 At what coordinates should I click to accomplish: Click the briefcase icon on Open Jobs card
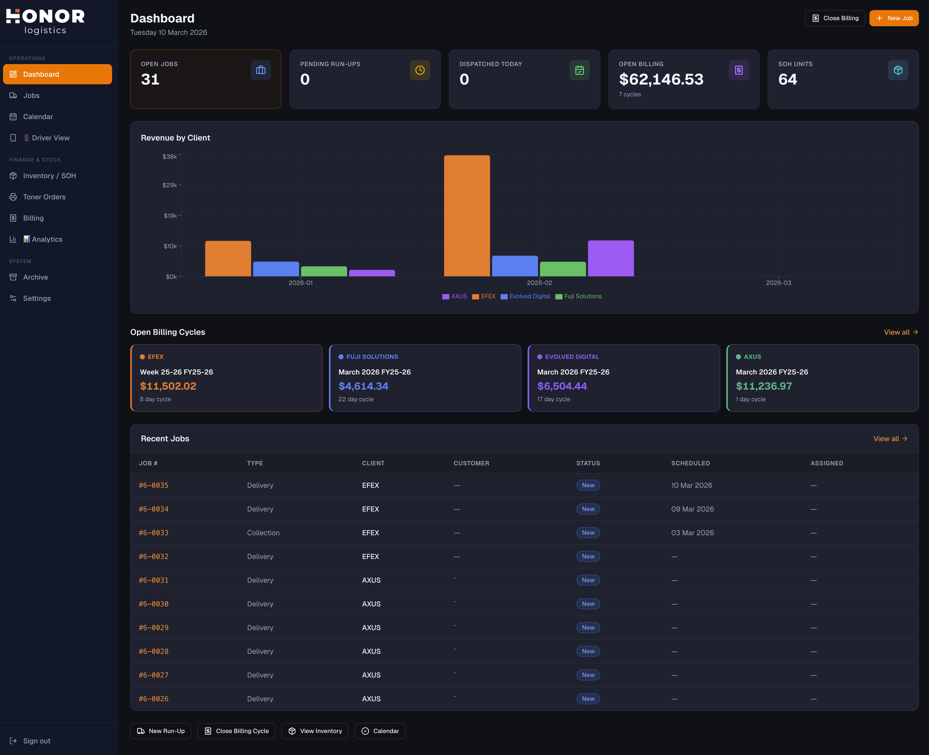coord(261,70)
